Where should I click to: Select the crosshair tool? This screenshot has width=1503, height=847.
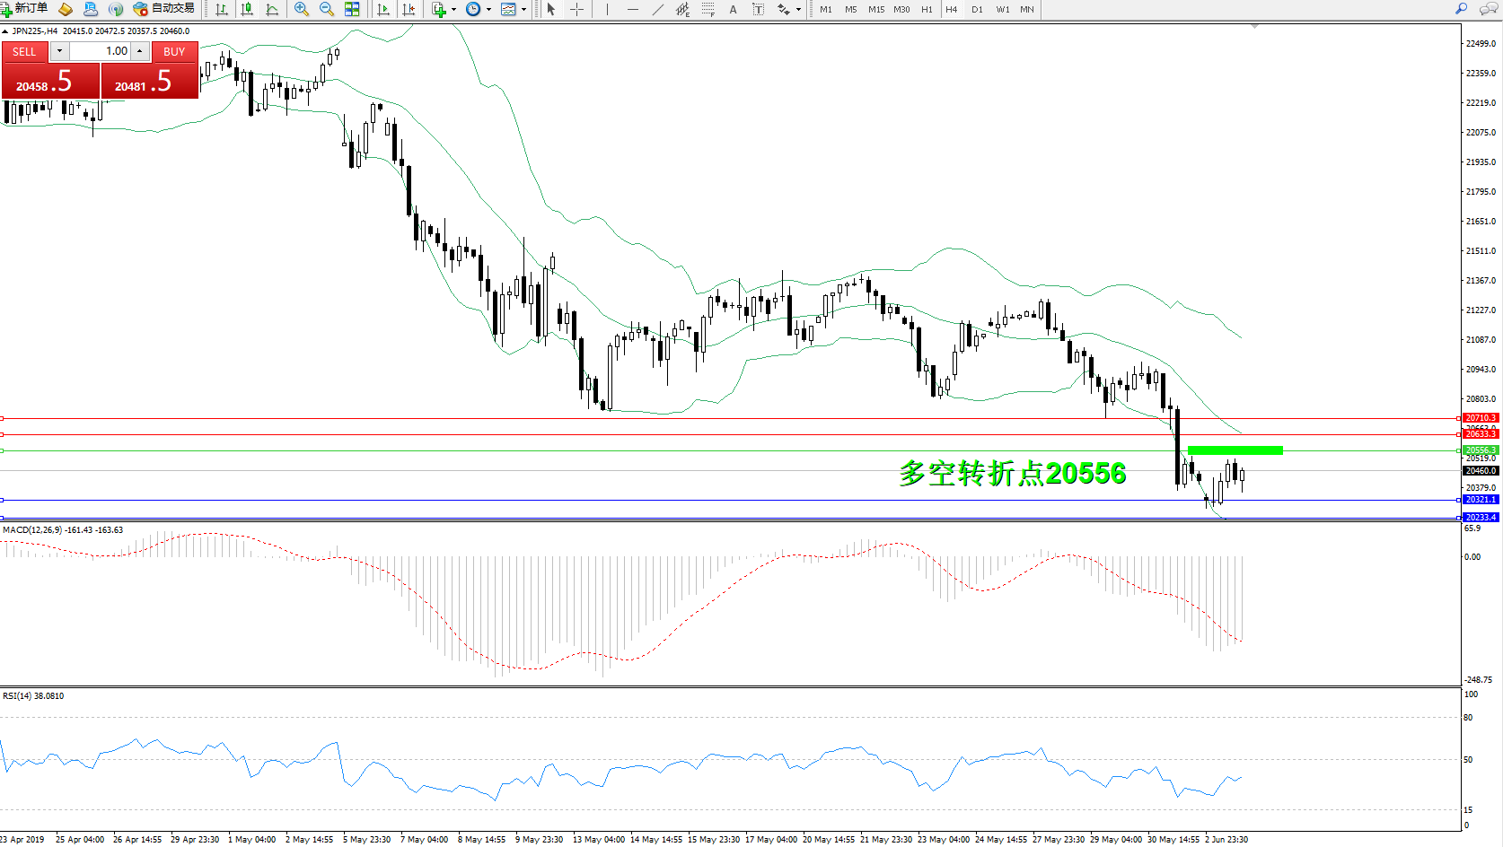point(576,9)
